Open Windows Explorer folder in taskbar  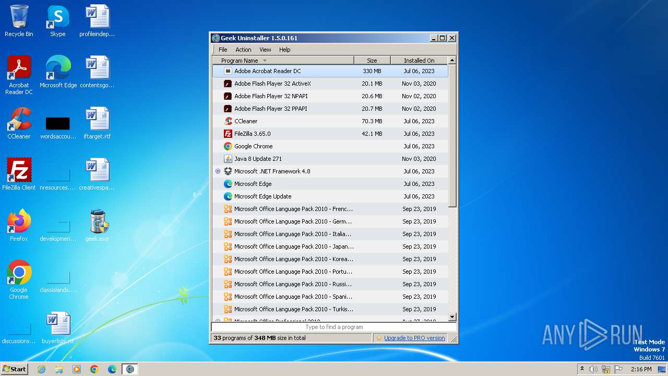click(x=59, y=369)
